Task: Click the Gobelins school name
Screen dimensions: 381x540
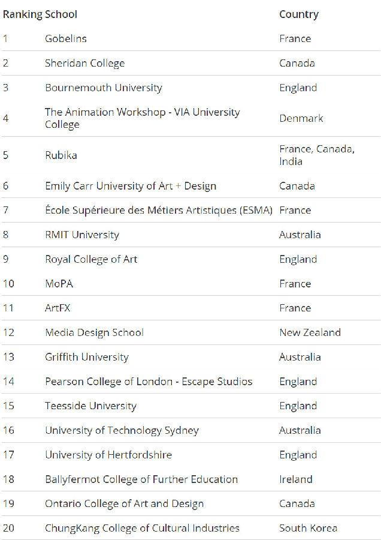Action: pyautogui.click(x=66, y=38)
